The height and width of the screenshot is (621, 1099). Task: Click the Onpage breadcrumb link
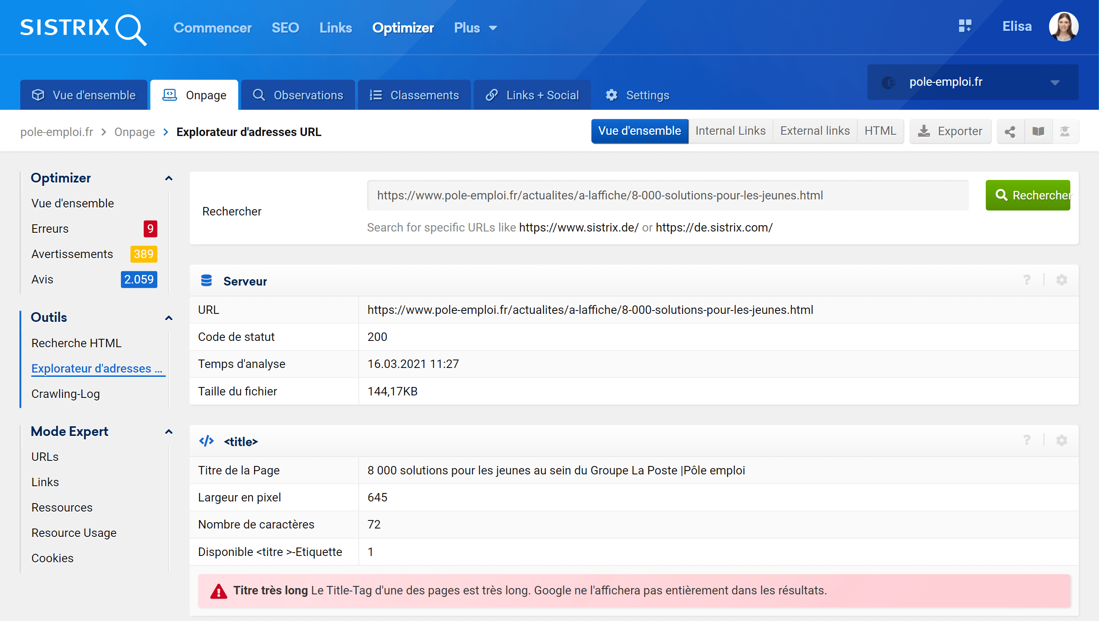(134, 132)
